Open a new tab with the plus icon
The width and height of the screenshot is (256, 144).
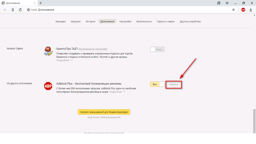click(41, 3)
